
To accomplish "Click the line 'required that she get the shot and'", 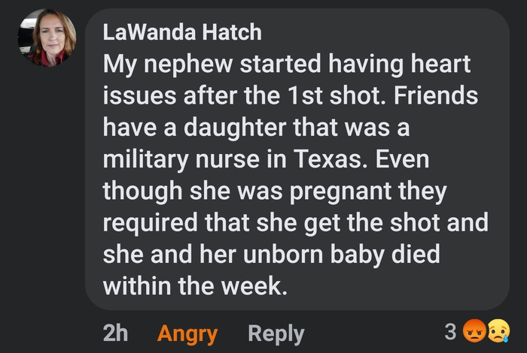I will pos(295,223).
